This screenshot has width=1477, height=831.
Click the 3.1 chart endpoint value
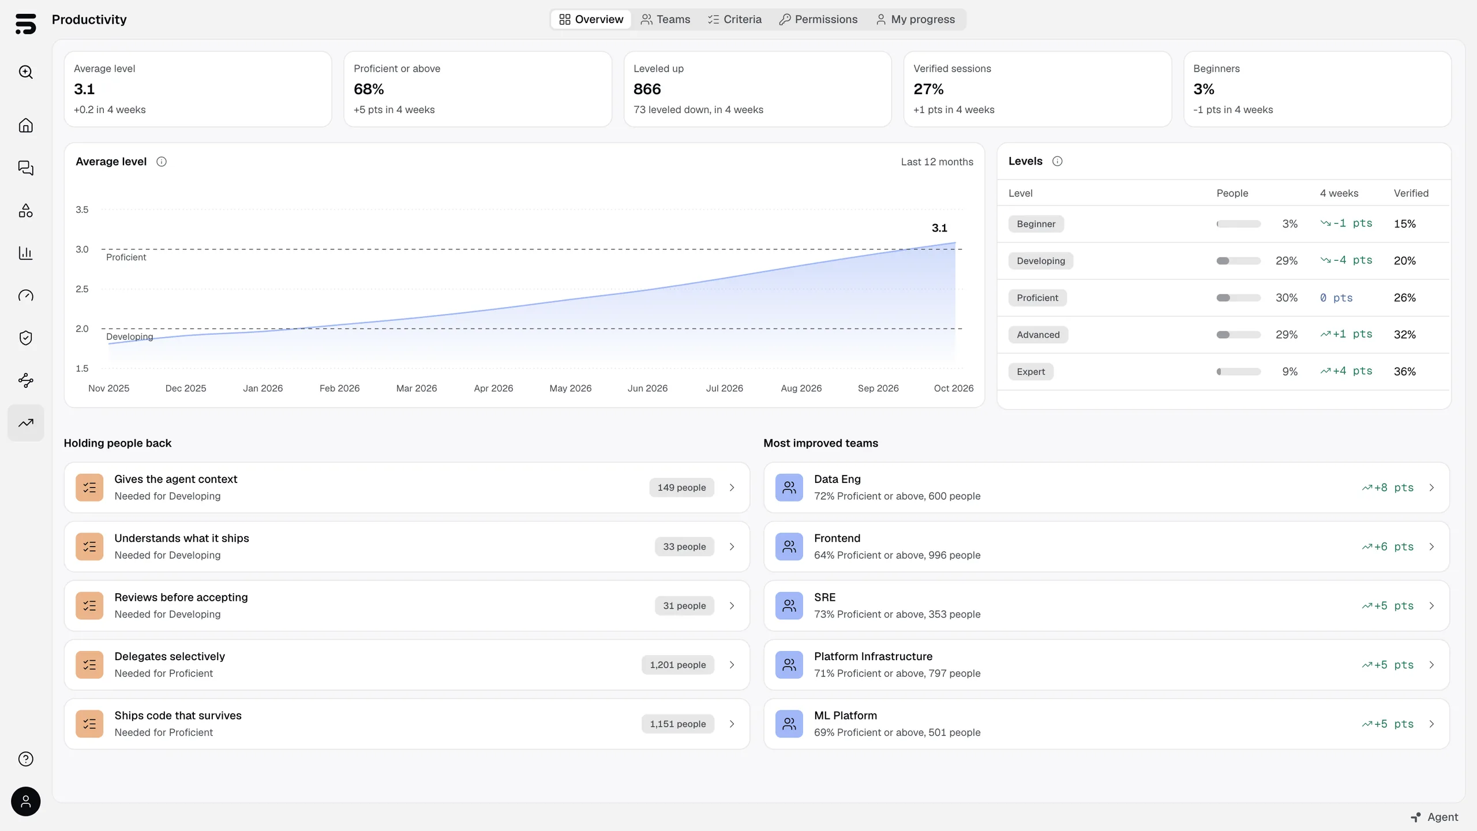pyautogui.click(x=939, y=228)
